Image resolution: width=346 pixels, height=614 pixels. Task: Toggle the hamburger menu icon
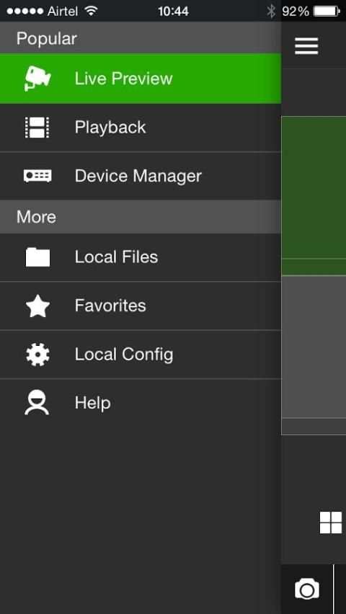coord(306,46)
